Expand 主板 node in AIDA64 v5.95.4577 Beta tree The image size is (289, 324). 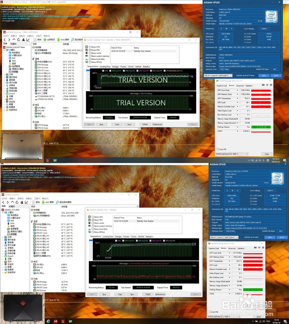click(x=4, y=74)
